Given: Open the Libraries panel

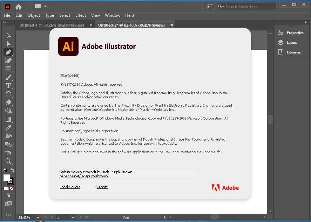Looking at the screenshot, I should pyautogui.click(x=289, y=52).
